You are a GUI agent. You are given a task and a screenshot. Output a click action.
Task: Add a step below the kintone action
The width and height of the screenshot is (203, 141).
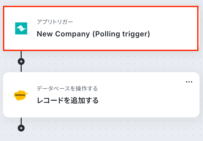[x=21, y=128]
